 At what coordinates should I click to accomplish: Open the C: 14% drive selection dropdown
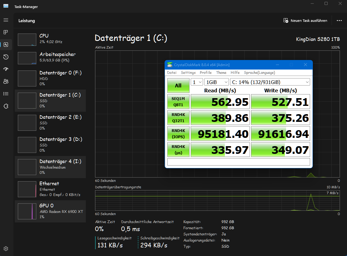point(270,82)
